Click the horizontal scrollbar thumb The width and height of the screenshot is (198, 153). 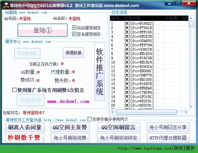(146, 112)
